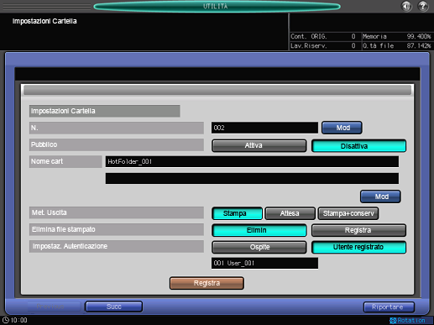Choose Attesa output method
The height and width of the screenshot is (325, 434).
(290, 213)
